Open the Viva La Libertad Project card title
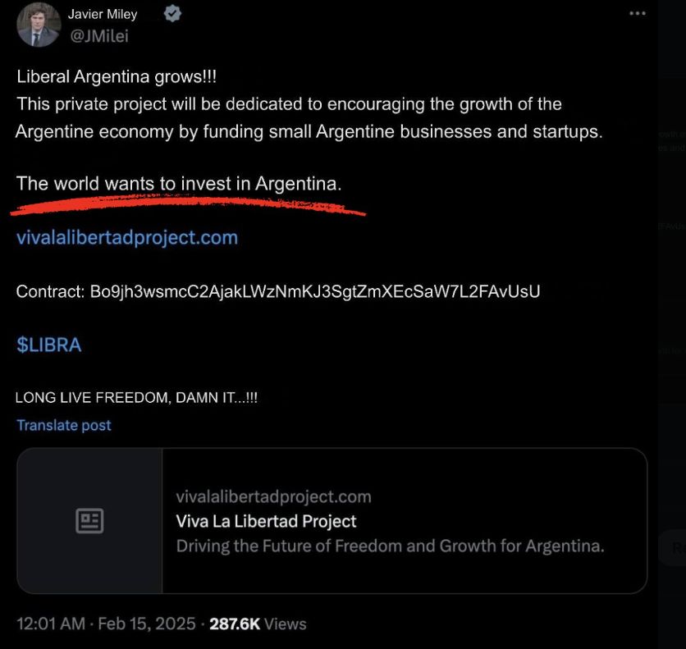 [267, 521]
